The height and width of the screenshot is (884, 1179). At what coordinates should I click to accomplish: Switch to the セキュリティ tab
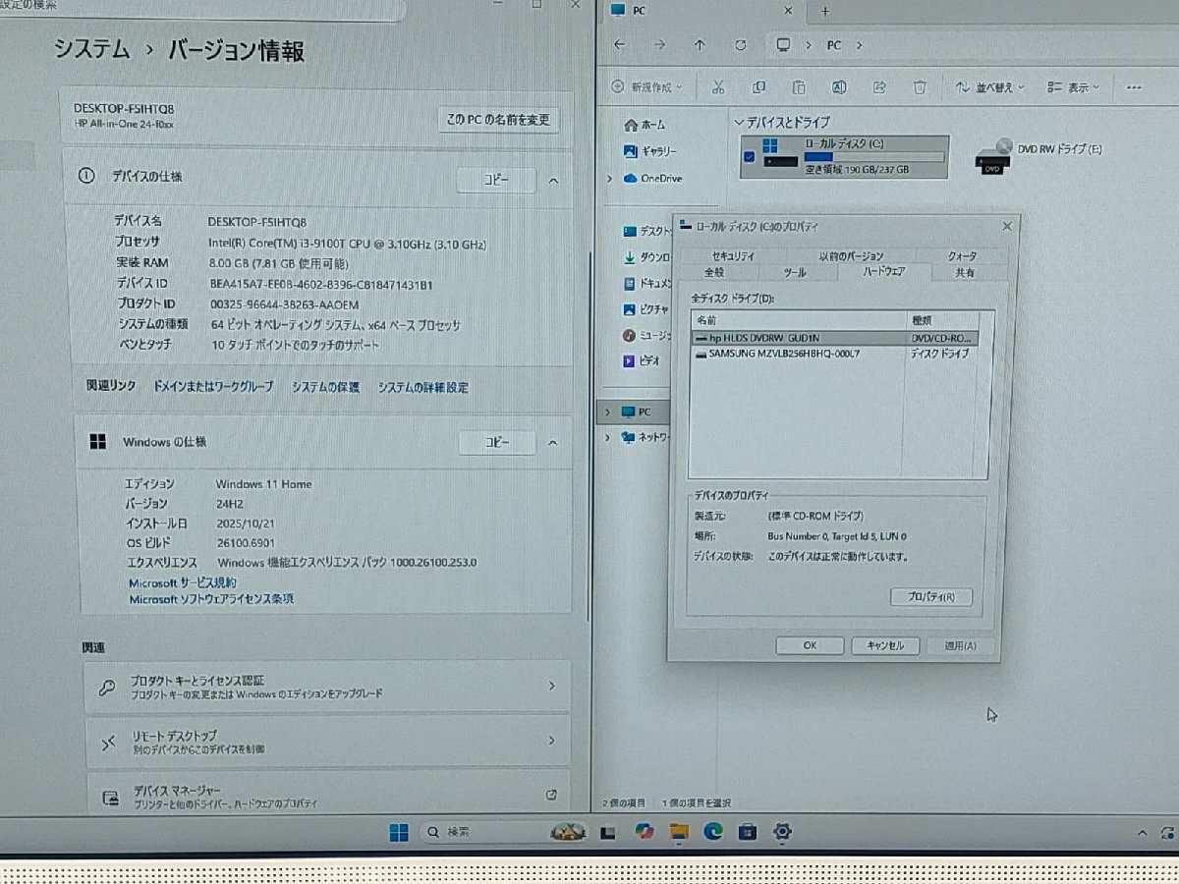click(x=733, y=255)
